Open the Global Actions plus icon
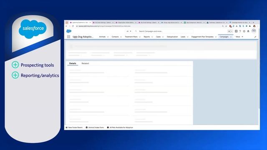267x150 pixels. coord(236,31)
